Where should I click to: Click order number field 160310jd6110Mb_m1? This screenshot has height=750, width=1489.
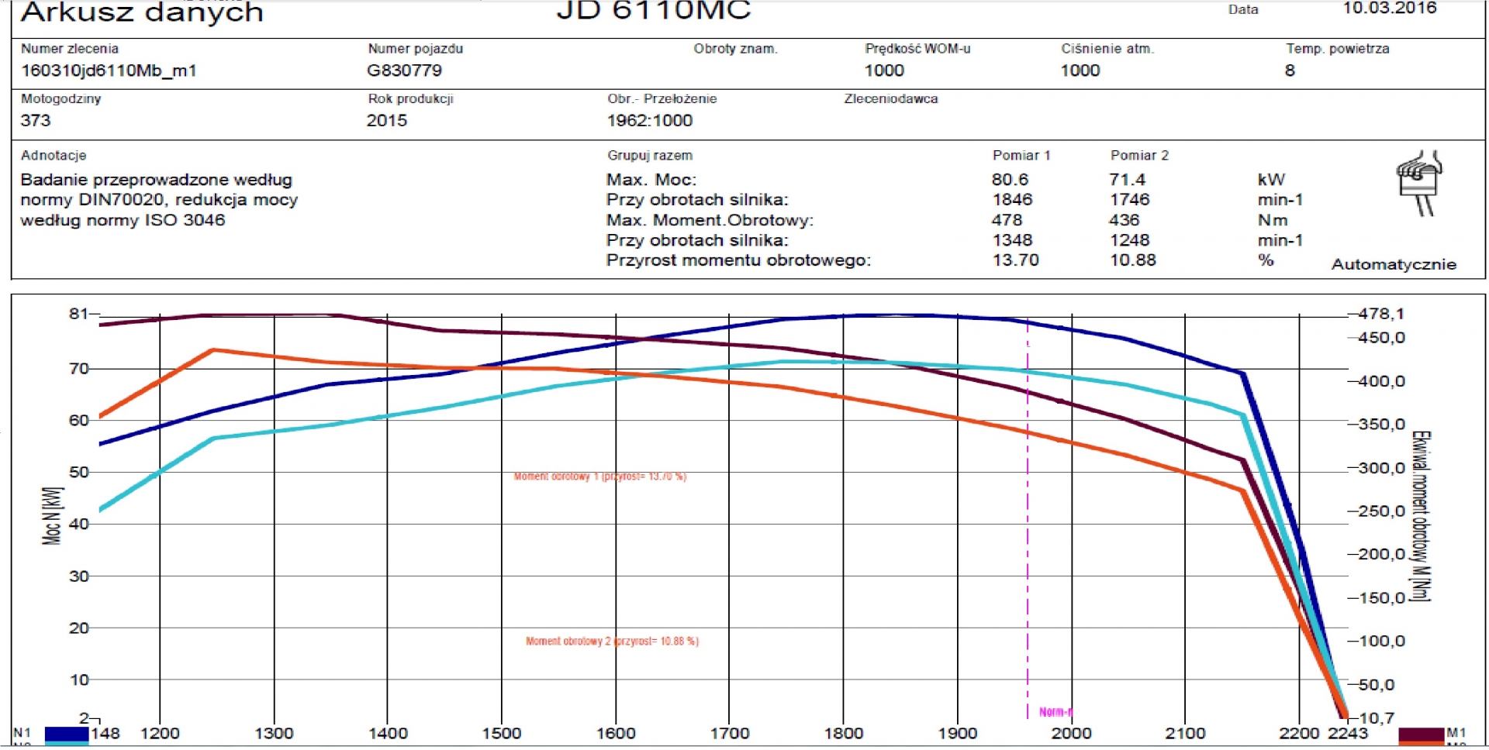[x=109, y=71]
